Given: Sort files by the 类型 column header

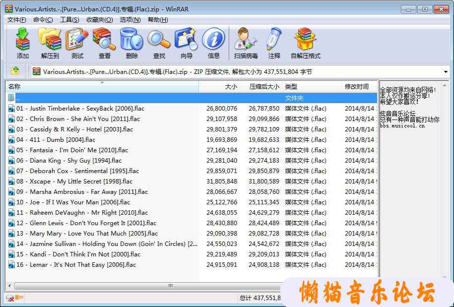Looking at the screenshot, I should pyautogui.click(x=312, y=86).
